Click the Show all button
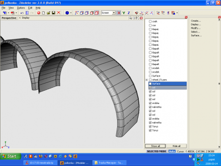The height and width of the screenshot is (166, 221). (155, 146)
